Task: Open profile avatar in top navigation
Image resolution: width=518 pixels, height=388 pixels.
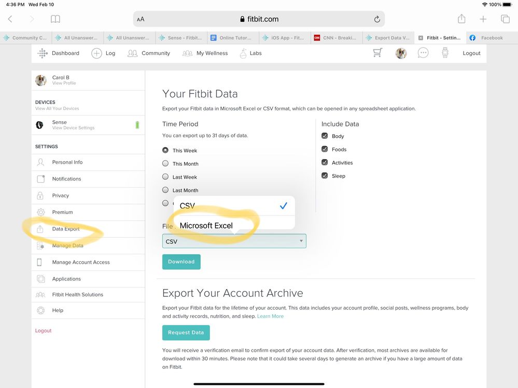Action: pos(401,53)
